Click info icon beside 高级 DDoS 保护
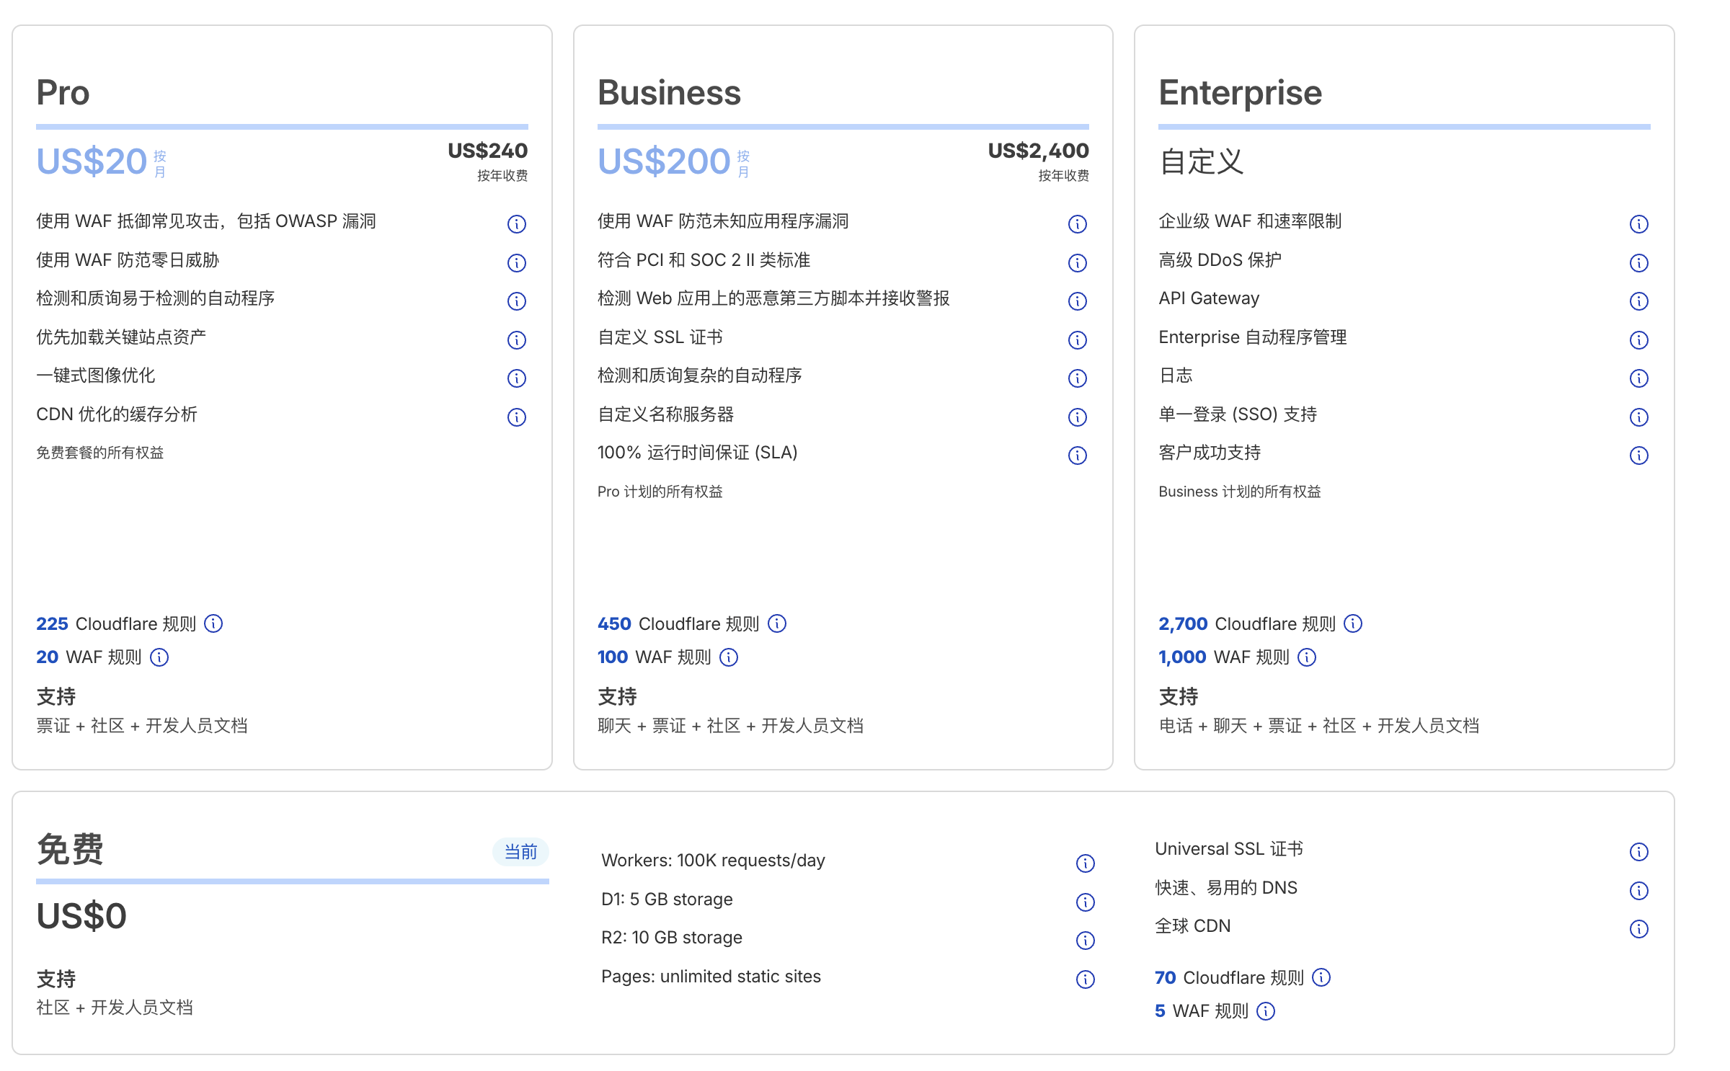Screen dimensions: 1730x1071 click(x=1639, y=263)
